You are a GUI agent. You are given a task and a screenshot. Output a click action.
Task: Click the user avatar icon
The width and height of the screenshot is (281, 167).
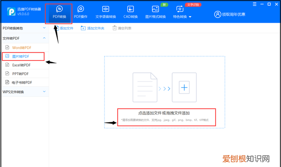(x=218, y=14)
